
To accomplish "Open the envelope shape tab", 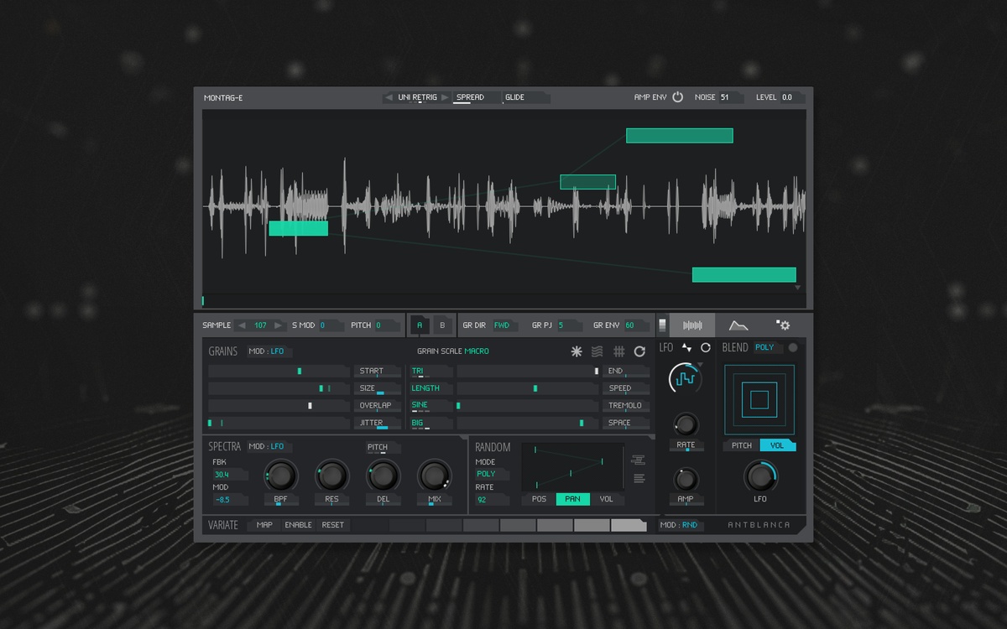I will click(x=738, y=325).
